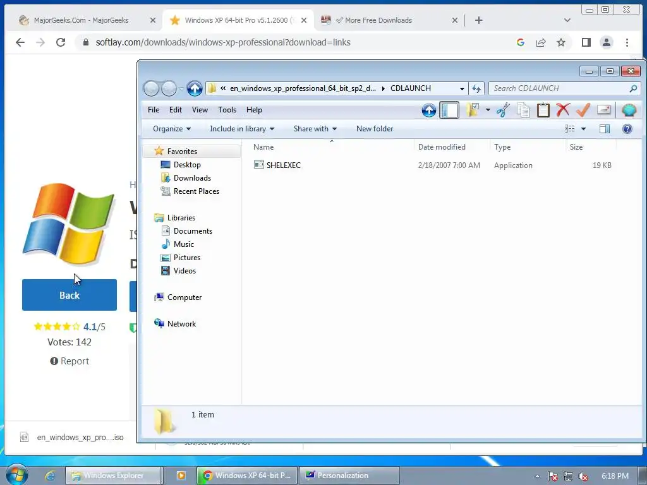Open Explorer help question mark icon
This screenshot has height=485, width=647.
pyautogui.click(x=627, y=129)
